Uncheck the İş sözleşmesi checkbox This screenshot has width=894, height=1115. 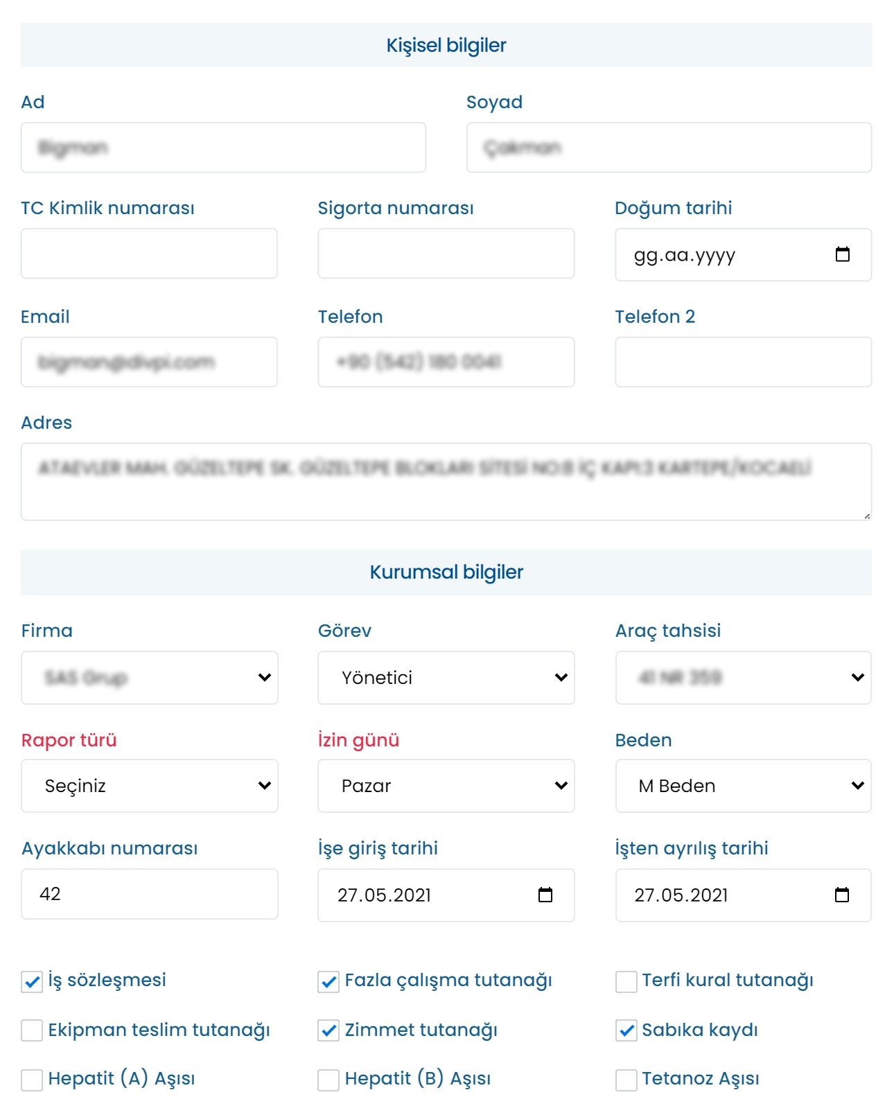point(32,981)
